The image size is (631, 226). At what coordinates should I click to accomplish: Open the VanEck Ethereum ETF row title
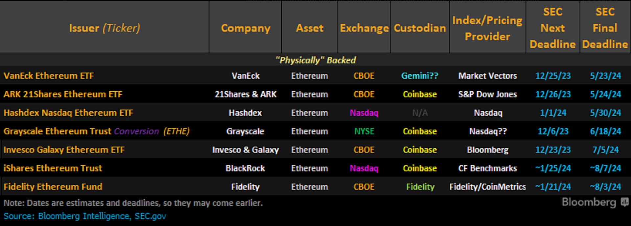[x=49, y=76]
